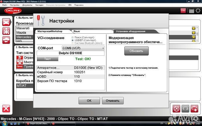The height and width of the screenshot is (126, 202).
Task: Select the multi-module system type icon row
Action: tap(25, 62)
